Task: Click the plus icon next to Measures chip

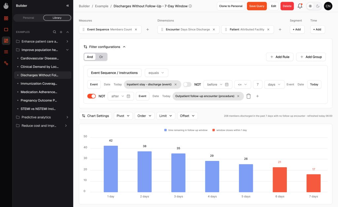Action: pos(148,29)
